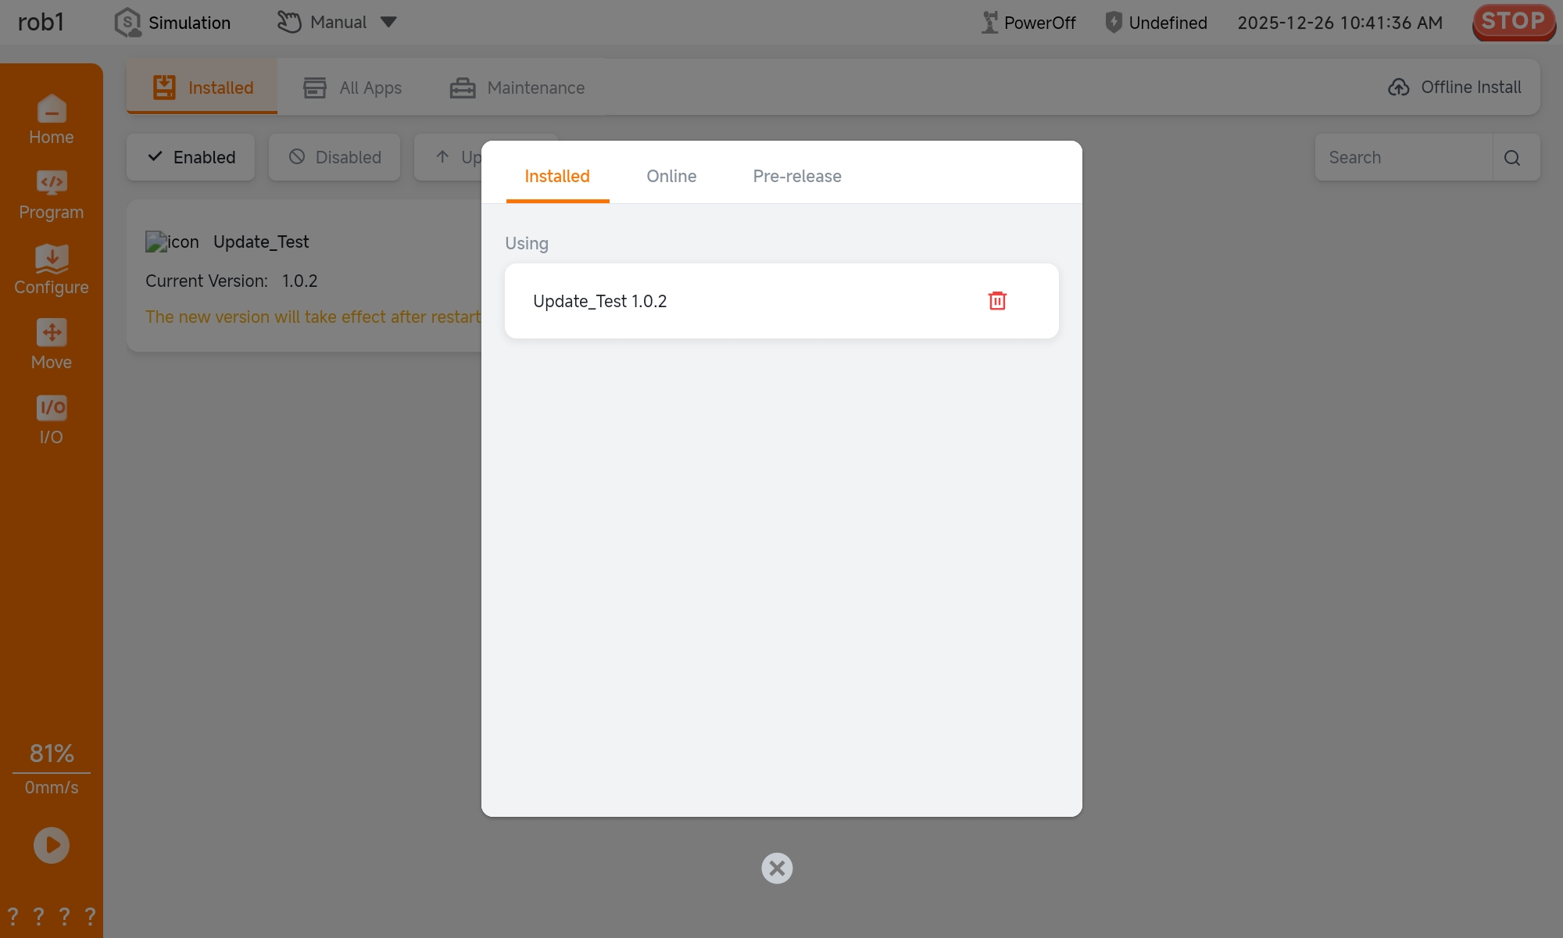Toggle the Disabled filter

[x=334, y=158]
